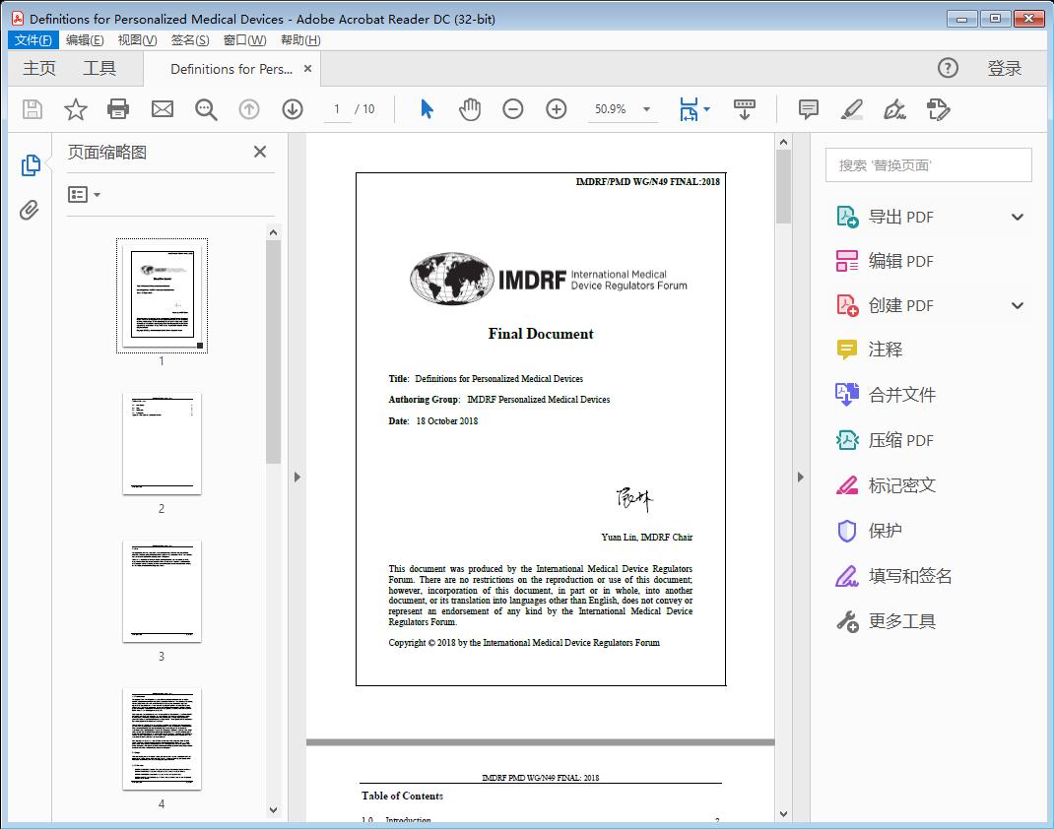Collapse right tools pane arrow

800,478
